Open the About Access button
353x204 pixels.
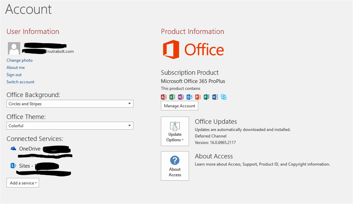click(175, 166)
